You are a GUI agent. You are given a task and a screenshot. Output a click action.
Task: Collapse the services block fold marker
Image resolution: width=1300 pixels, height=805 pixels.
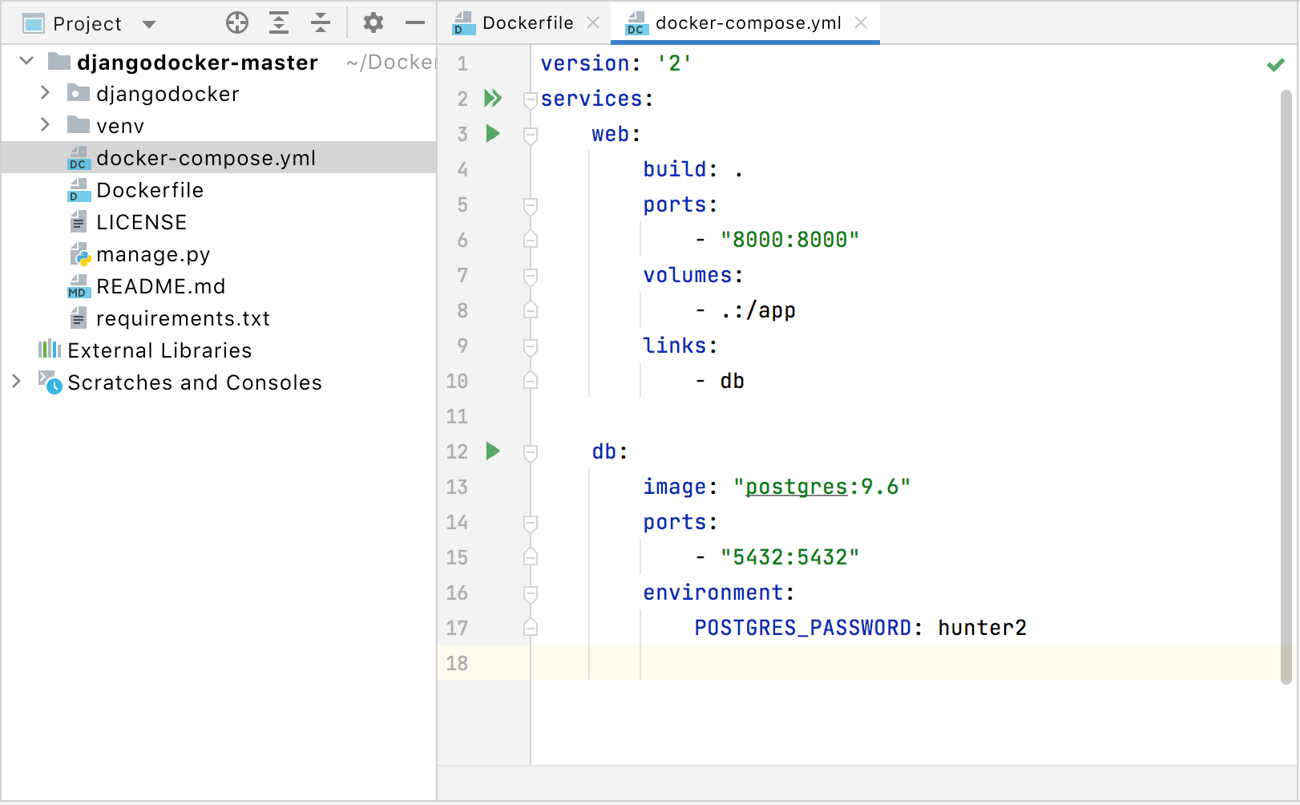(530, 98)
